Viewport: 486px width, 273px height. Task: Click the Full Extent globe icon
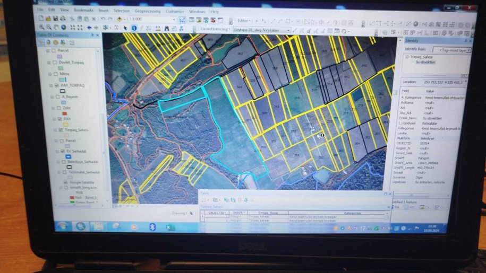[64, 27]
